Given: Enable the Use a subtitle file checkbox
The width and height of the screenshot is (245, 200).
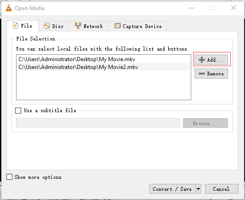Looking at the screenshot, I should (x=18, y=110).
